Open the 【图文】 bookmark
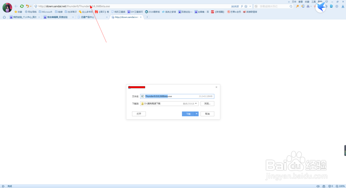 coord(102,12)
